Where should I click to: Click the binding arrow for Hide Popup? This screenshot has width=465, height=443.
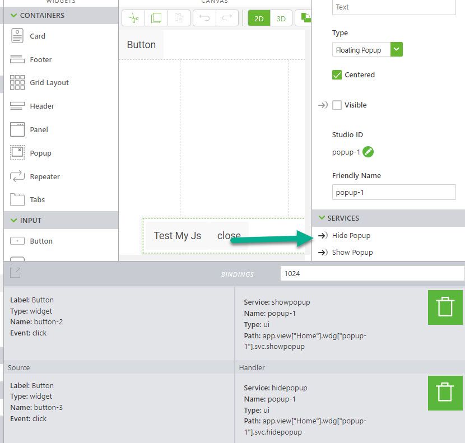click(323, 235)
